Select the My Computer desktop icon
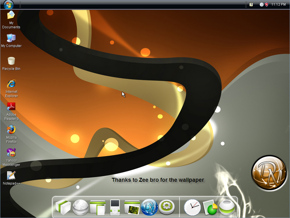Viewport: 290px width, 218px height. coord(11,38)
